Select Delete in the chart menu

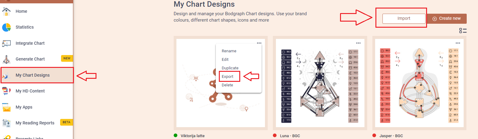pos(227,85)
